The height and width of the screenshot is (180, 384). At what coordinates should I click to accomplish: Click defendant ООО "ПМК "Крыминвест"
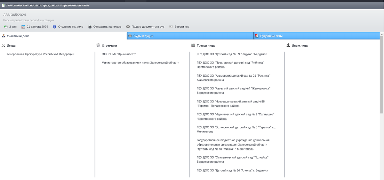(119, 54)
